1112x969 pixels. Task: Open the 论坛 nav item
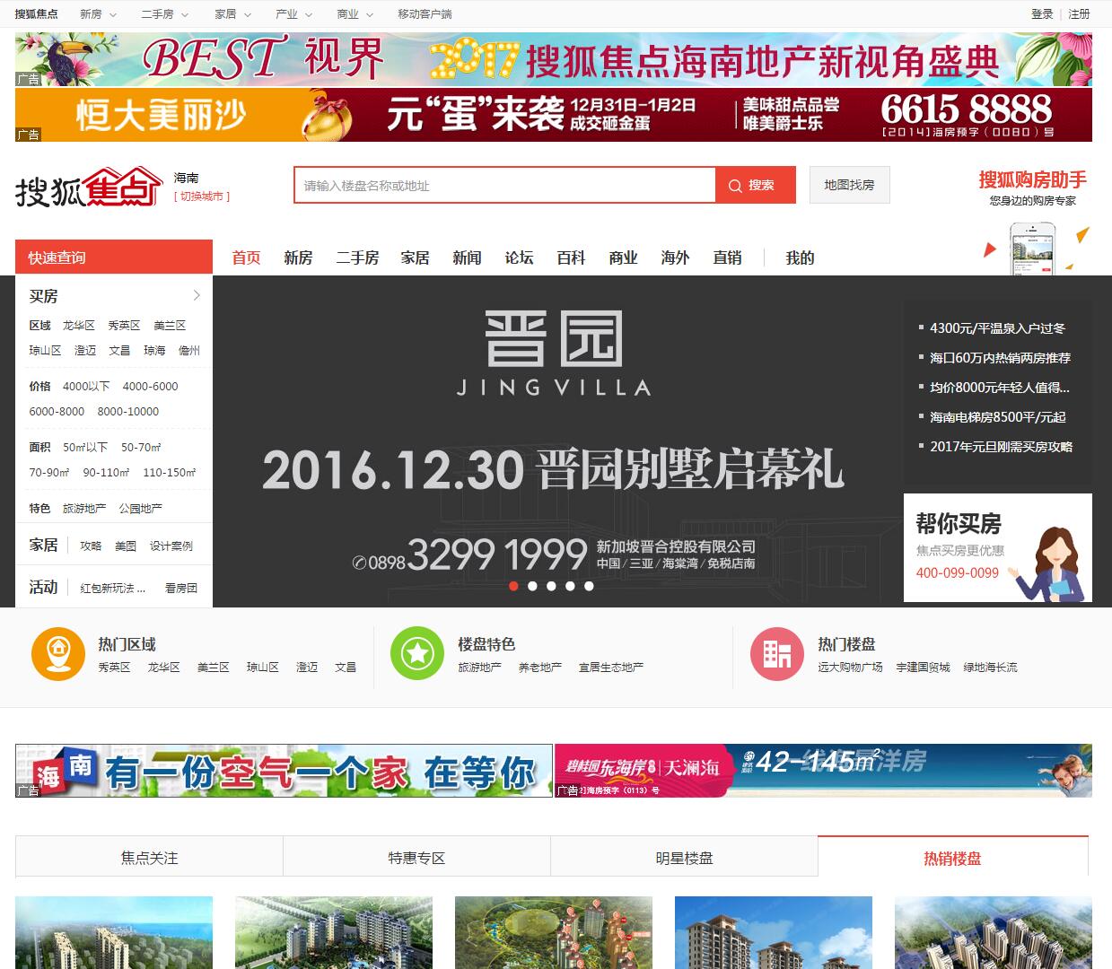(519, 258)
